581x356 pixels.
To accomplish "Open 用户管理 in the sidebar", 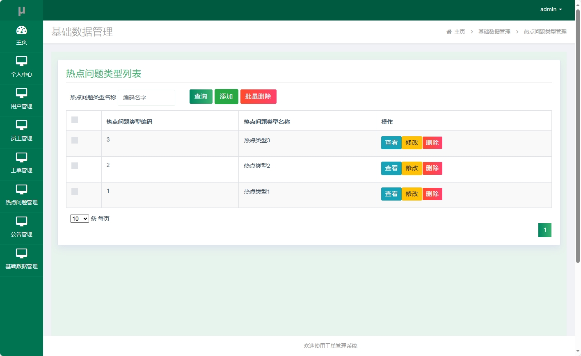I will click(x=22, y=100).
